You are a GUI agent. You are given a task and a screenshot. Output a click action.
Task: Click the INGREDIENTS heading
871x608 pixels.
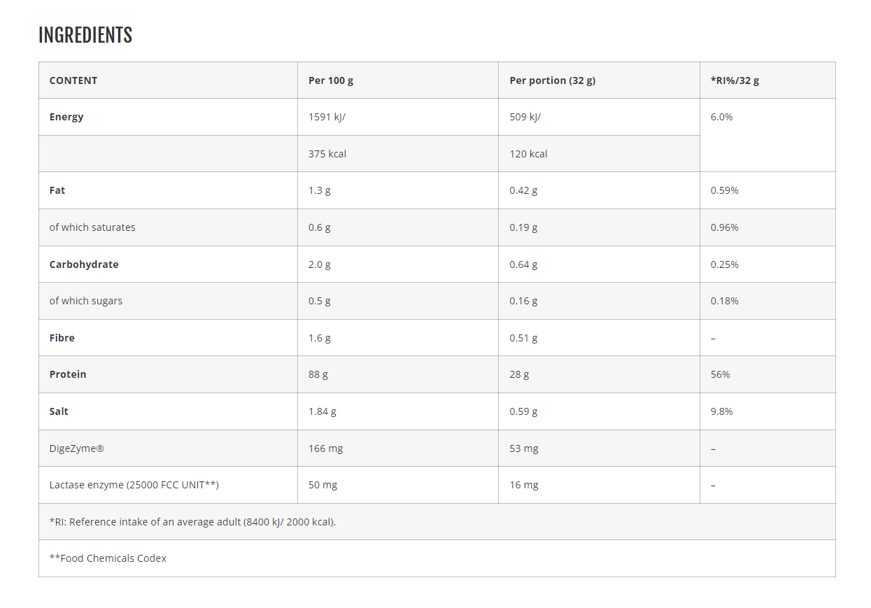85,35
